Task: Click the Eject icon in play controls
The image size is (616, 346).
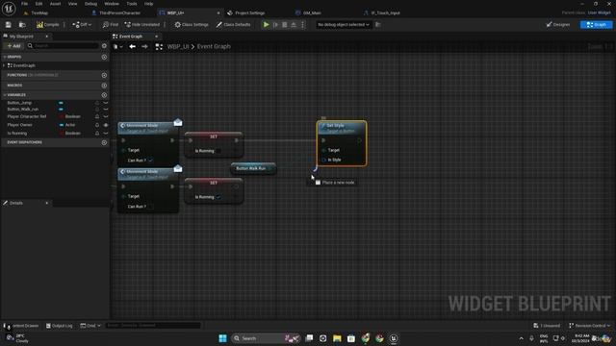Action: click(294, 24)
